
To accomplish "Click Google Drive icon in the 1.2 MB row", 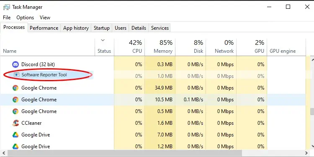I will tap(15, 147).
